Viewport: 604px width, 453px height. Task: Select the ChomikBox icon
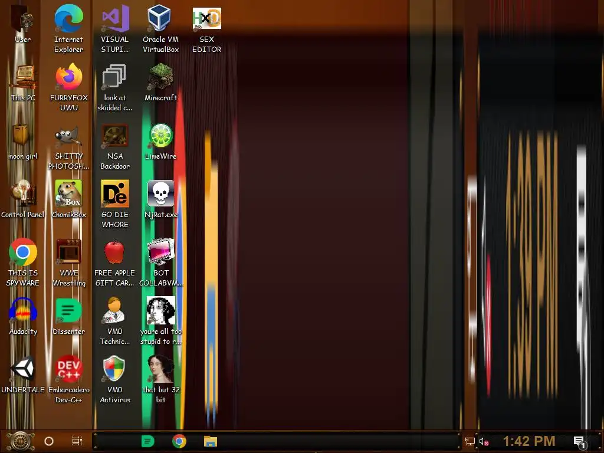pyautogui.click(x=69, y=199)
